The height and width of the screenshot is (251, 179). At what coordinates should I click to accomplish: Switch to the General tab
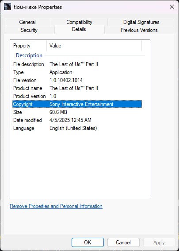point(27,22)
